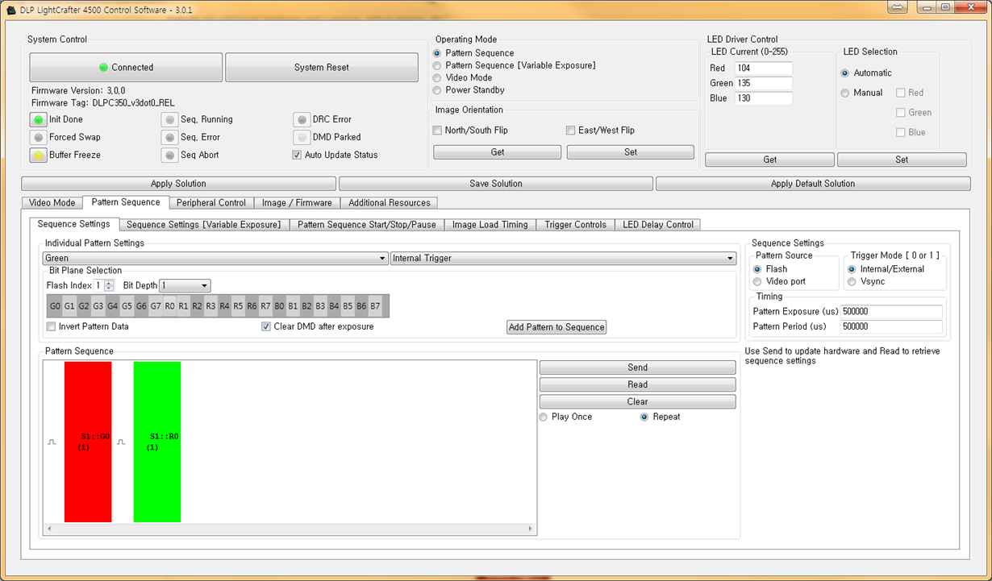Open the Green pattern color dropdown

tap(215, 259)
